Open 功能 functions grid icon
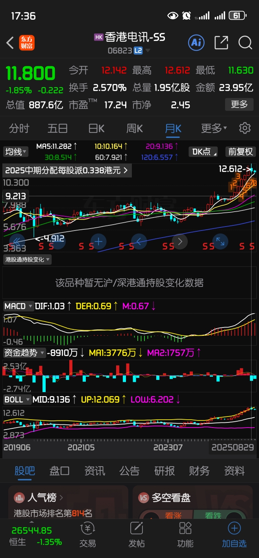259x558 pixels. (185, 535)
